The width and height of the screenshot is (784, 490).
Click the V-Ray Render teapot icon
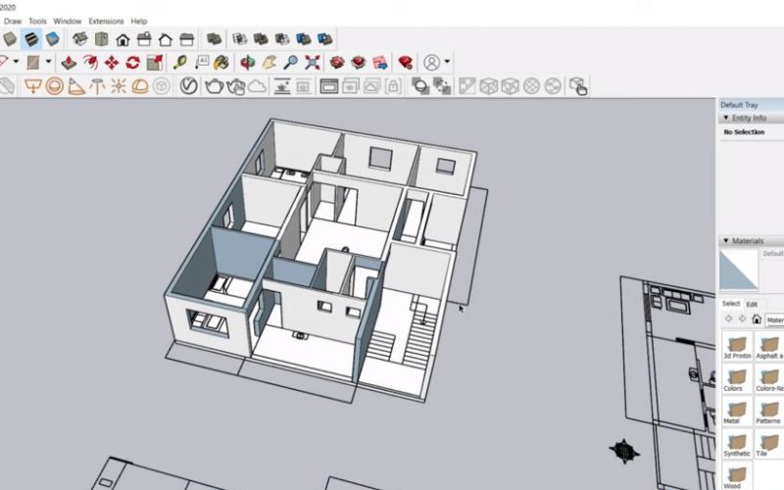point(214,86)
